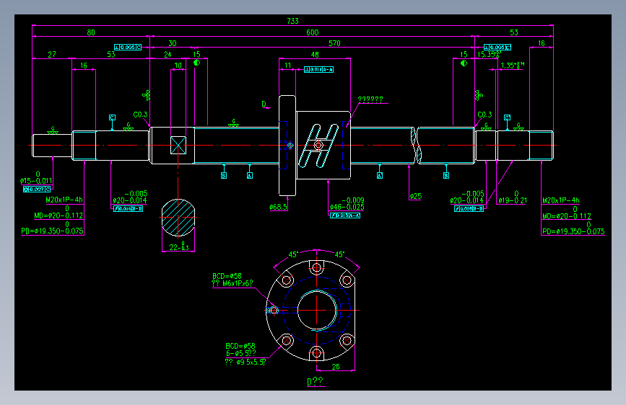Select the upper BCD=ø58 note

pyautogui.click(x=227, y=276)
